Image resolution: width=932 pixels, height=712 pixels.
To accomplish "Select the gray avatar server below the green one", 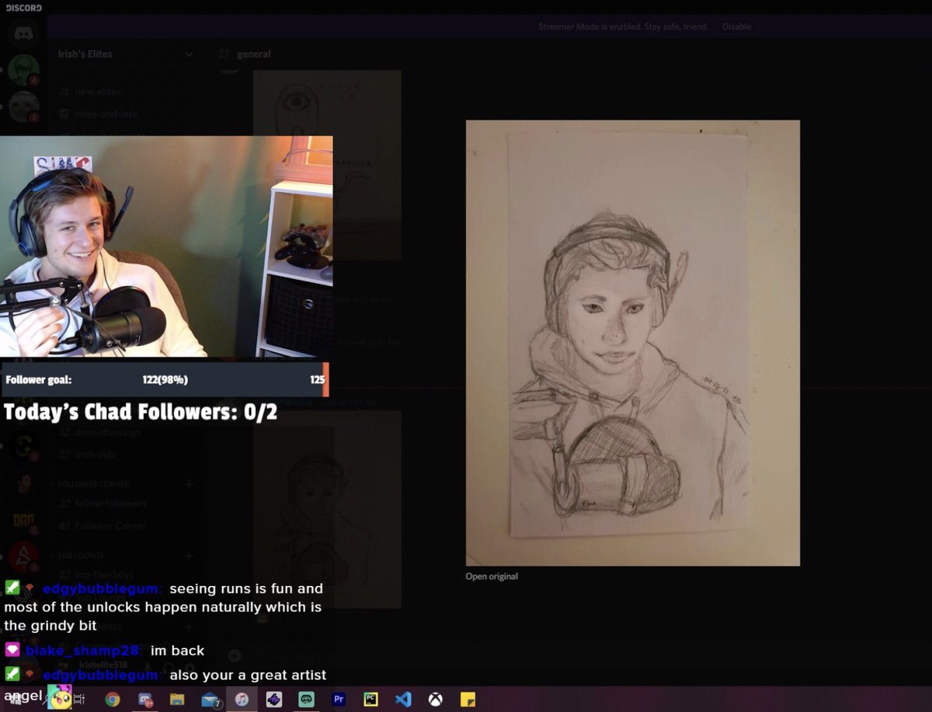I will point(24,107).
